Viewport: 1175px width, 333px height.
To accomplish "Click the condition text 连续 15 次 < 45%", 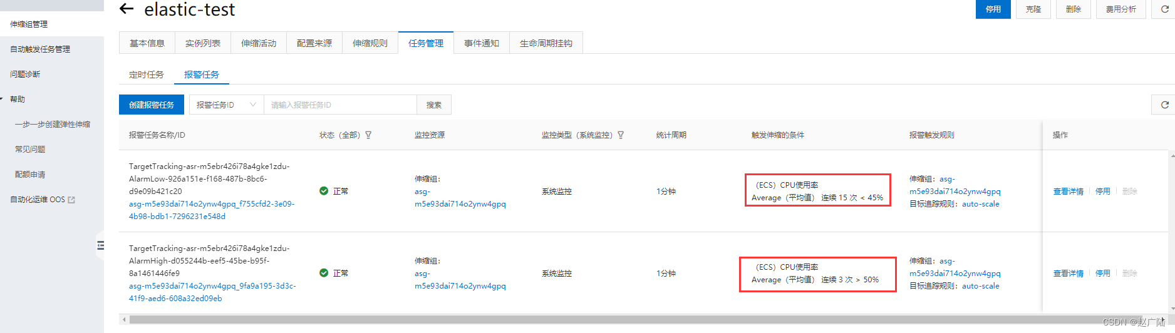I will click(x=852, y=198).
